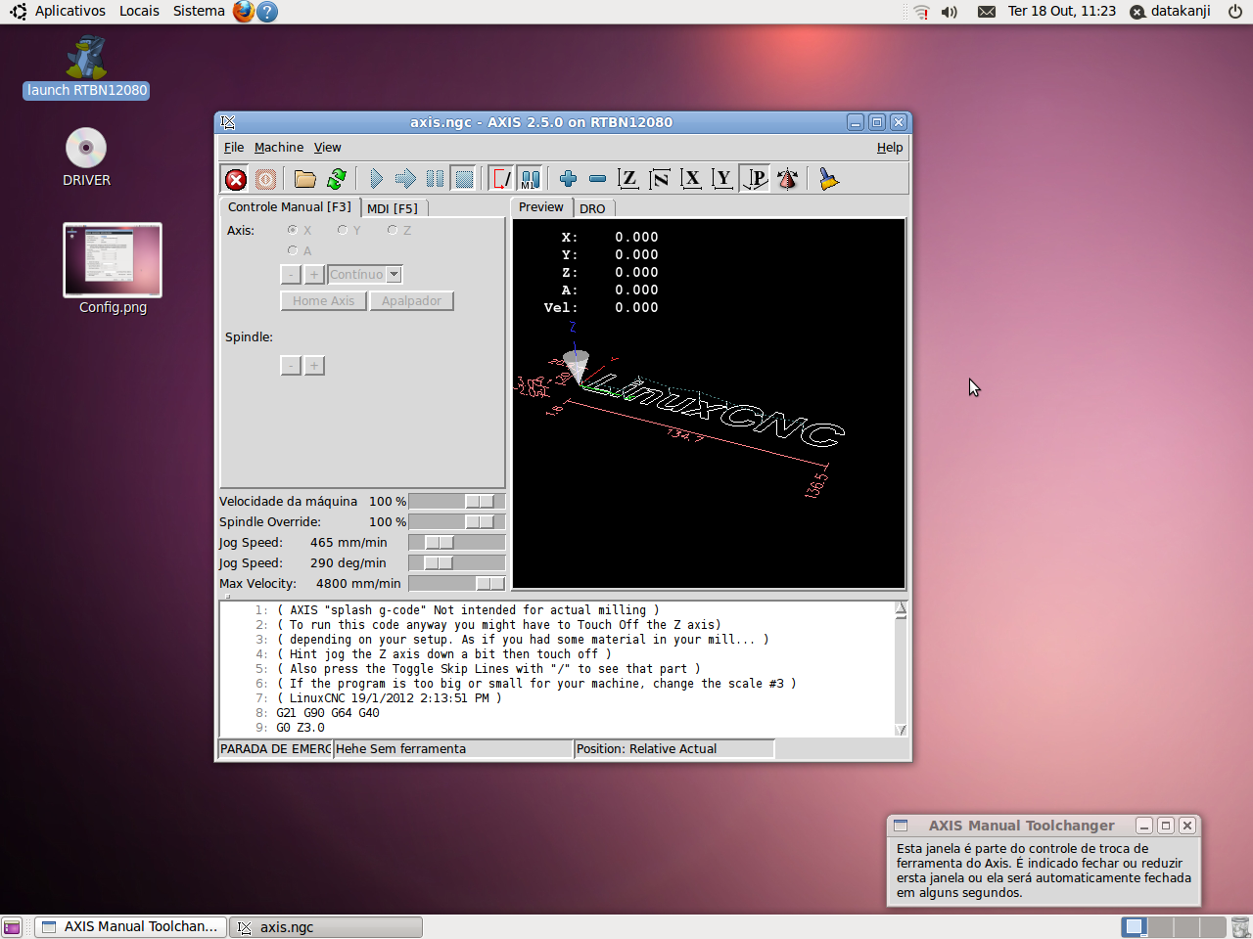Switch to the DRO tab
The height and width of the screenshot is (939, 1253).
click(x=592, y=208)
